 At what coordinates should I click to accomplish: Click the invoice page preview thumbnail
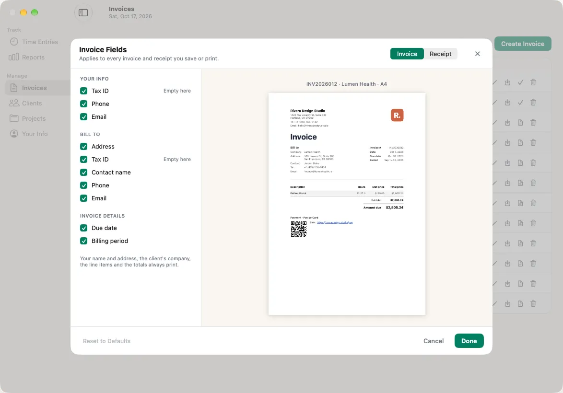coord(347,204)
